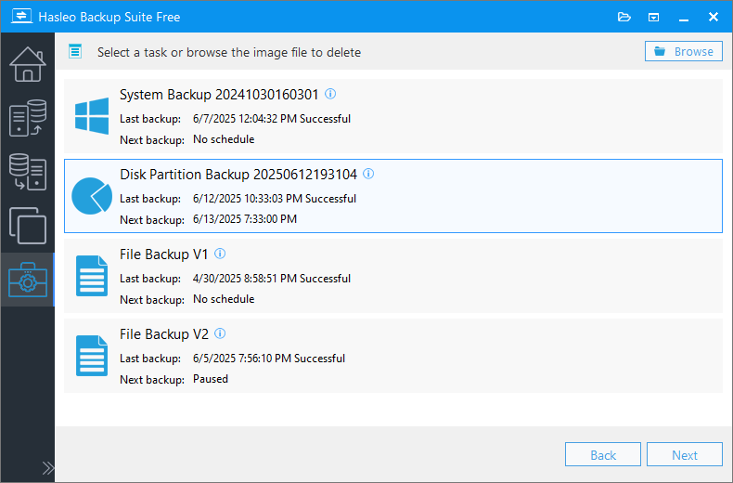Select the File Backup V2 task title
Viewport: 733px width, 483px height.
(164, 334)
